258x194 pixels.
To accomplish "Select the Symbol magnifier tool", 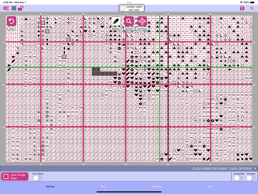I will (x=129, y=21).
